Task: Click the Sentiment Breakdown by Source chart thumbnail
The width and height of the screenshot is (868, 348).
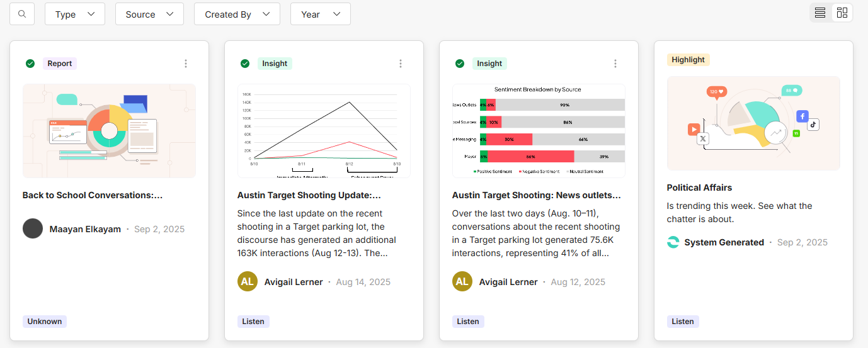Action: pos(539,131)
